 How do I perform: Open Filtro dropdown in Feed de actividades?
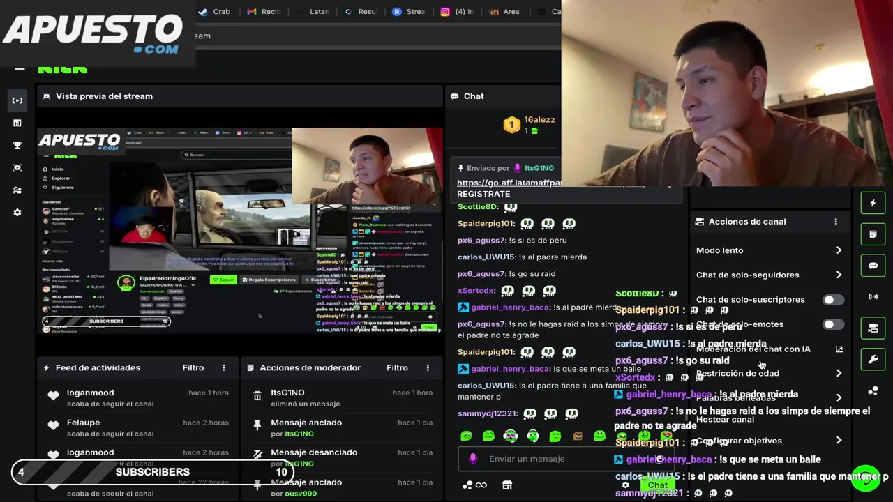[193, 367]
